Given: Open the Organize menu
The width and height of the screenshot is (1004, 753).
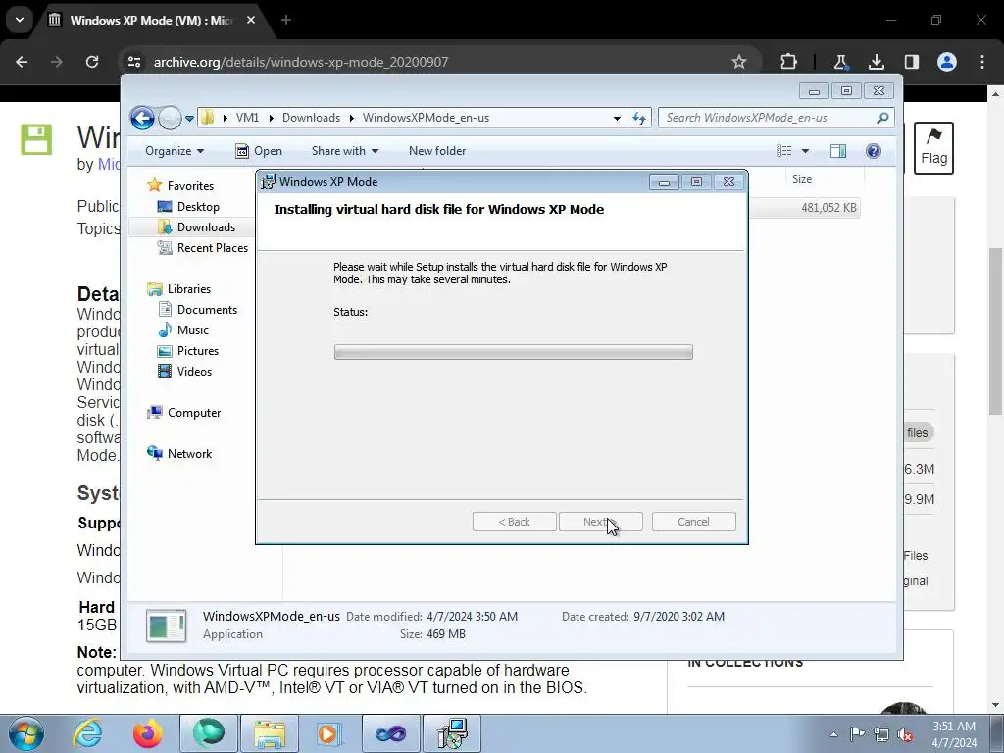Looking at the screenshot, I should click(175, 151).
